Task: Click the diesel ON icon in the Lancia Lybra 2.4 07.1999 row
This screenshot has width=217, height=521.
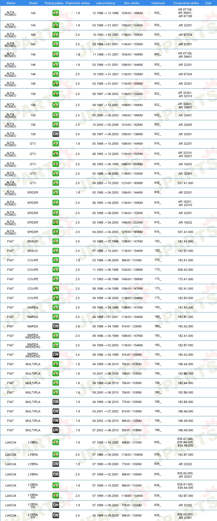Action: [x=56, y=474]
